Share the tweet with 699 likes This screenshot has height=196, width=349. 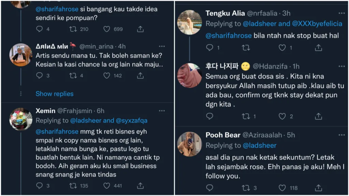[140, 29]
